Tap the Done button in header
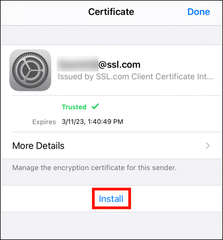 198,12
